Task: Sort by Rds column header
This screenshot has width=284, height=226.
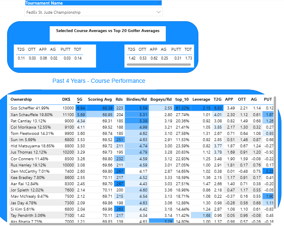Action: (x=119, y=99)
